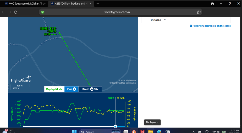This screenshot has height=133, width=242.
Task: Click the West Stanford Ranch Road label
Action: click(x=51, y=41)
